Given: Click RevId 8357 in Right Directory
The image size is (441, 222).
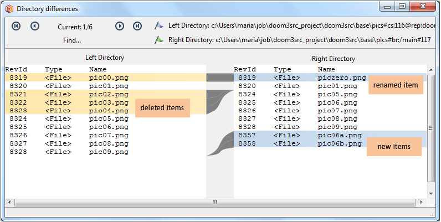Looking at the screenshot, I should pos(247,136).
